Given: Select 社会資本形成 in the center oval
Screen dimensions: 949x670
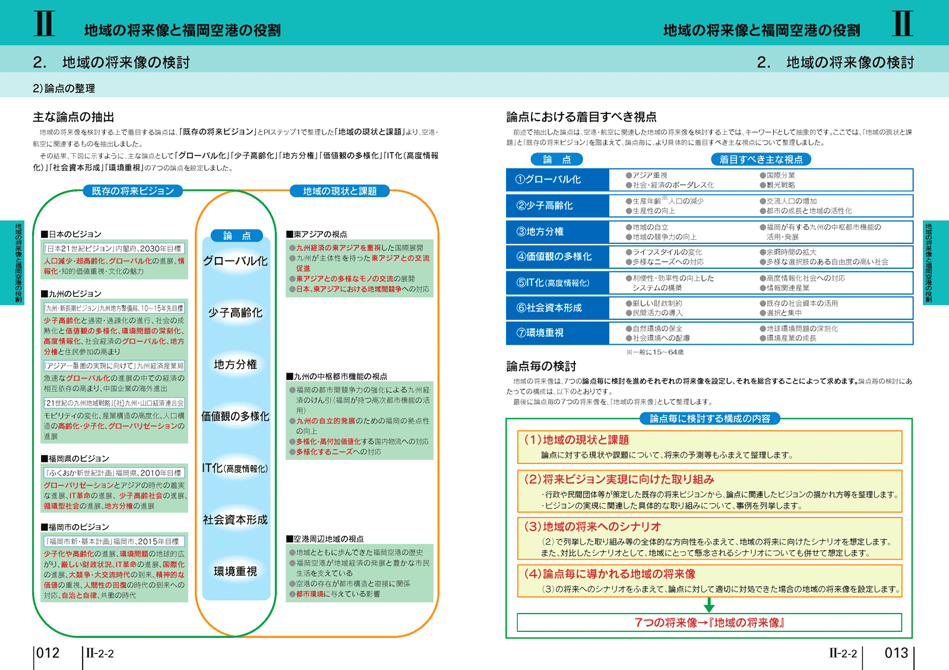Looking at the screenshot, I should pyautogui.click(x=236, y=520).
